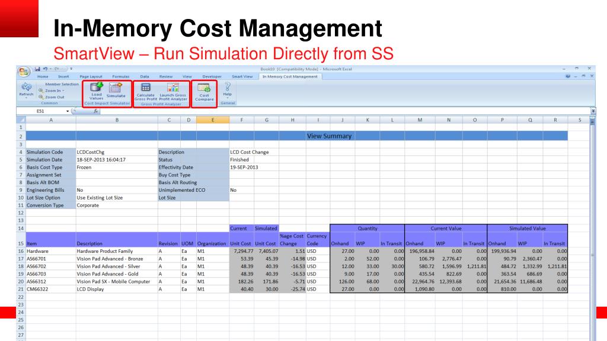Switch to the Insert tab
Screen dimensions: 607x341
point(63,76)
